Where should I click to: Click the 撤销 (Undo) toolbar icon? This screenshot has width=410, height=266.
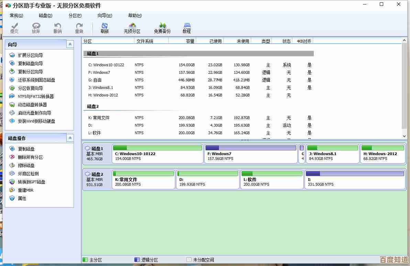click(57, 28)
